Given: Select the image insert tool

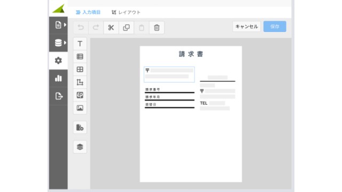Looking at the screenshot, I should [x=80, y=108].
